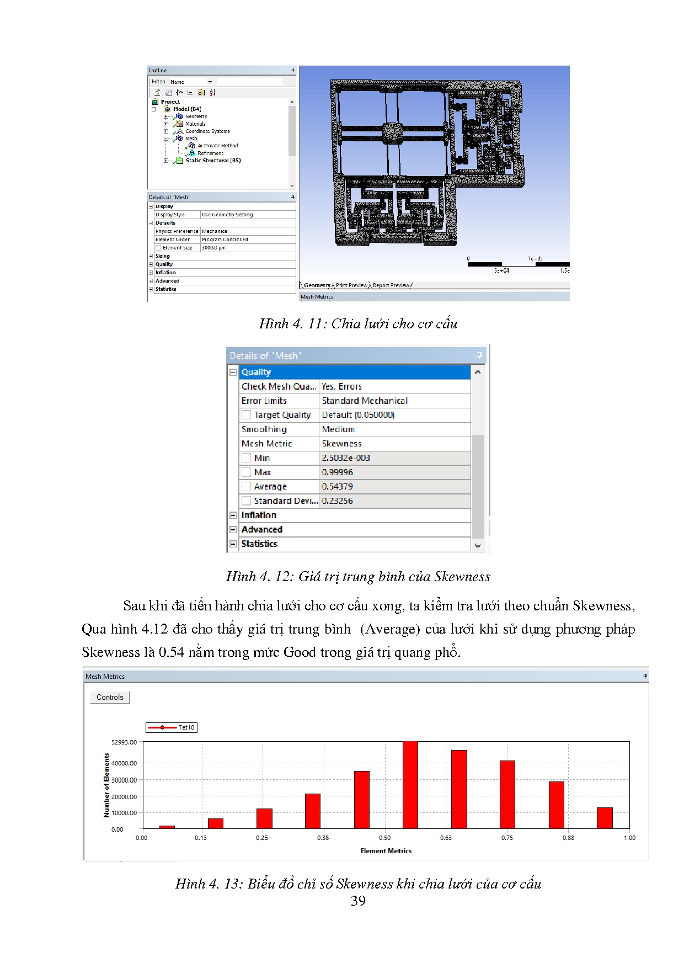Click the Expand All icon in Outline toolbar
The width and height of the screenshot is (684, 968).
(190, 93)
